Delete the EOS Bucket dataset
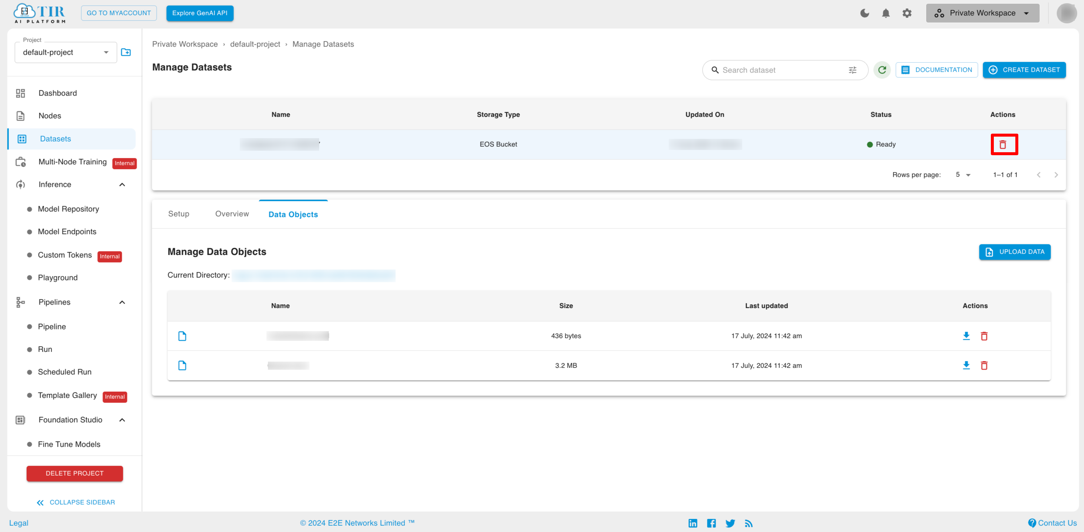Screen dimensions: 1084x532 click(x=1003, y=144)
